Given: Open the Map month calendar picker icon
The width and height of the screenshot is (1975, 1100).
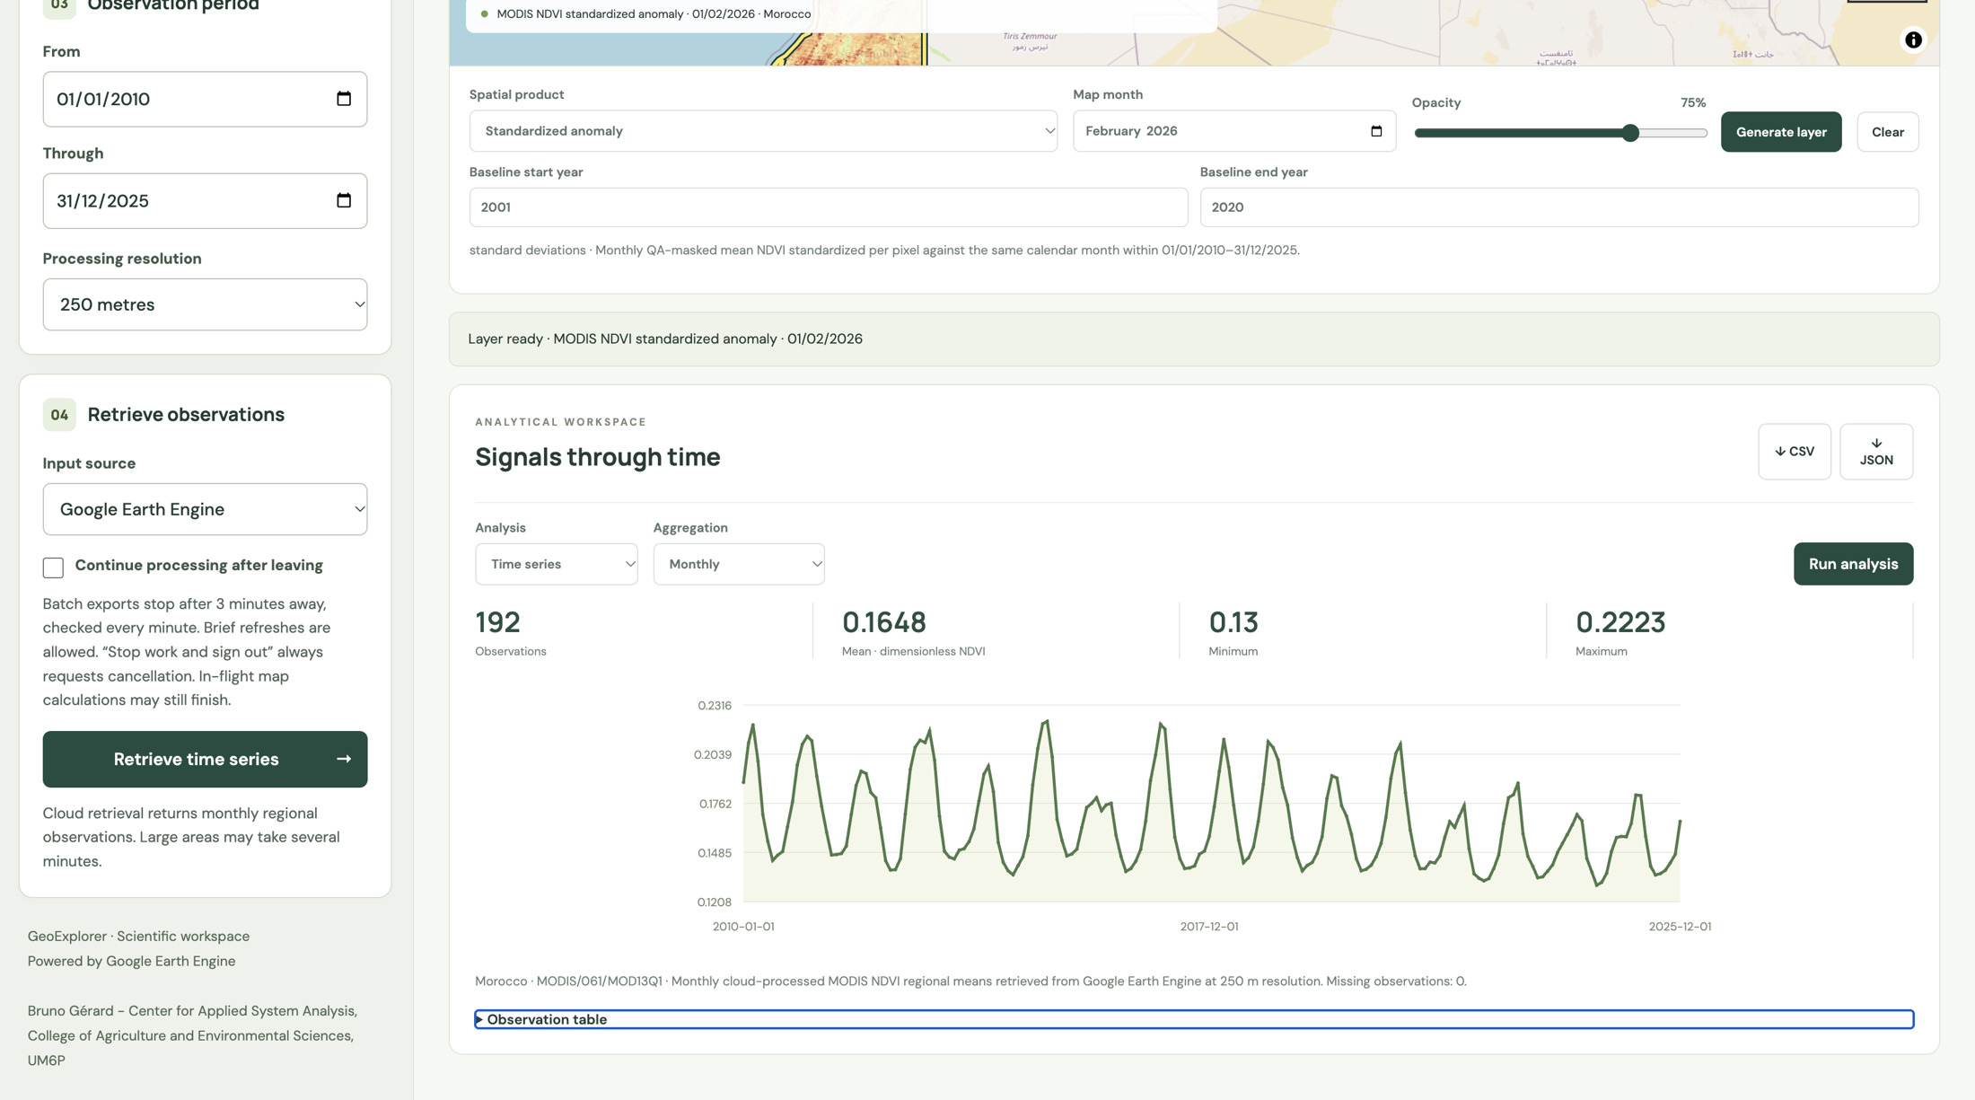Looking at the screenshot, I should [x=1376, y=131].
